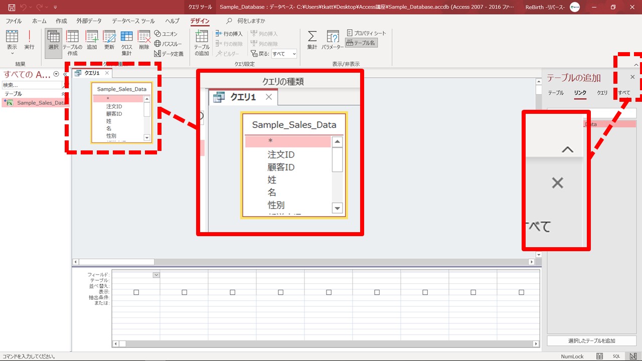This screenshot has width=642, height=361.
Task: Click the 選択したテーブルを追加 button
Action: 591,341
